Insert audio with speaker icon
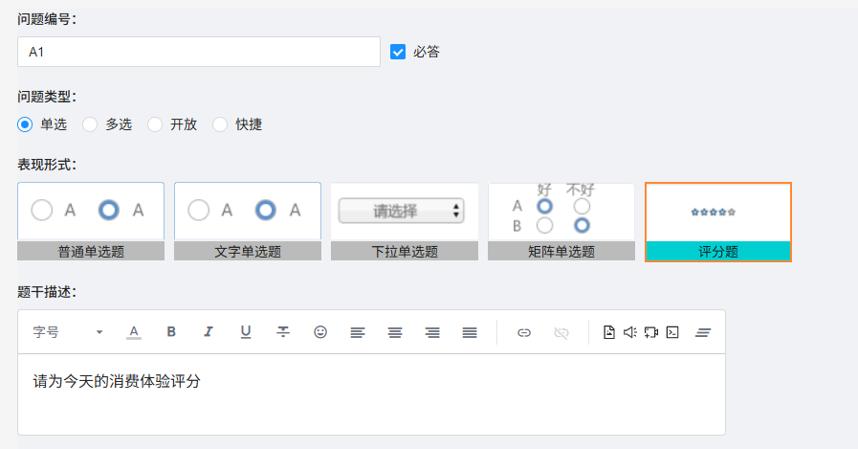This screenshot has height=449, width=858. (x=629, y=332)
